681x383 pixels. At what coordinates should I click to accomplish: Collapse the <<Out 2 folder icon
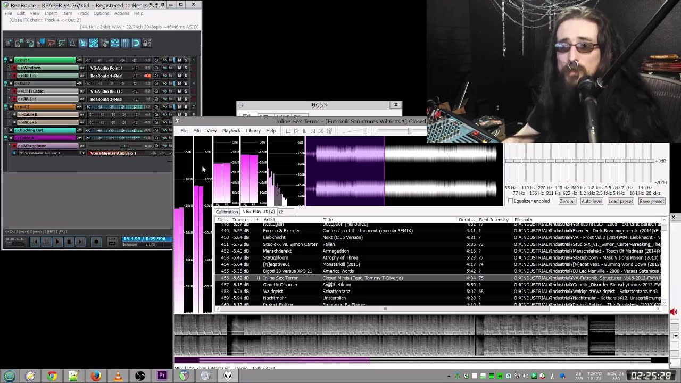6,84
